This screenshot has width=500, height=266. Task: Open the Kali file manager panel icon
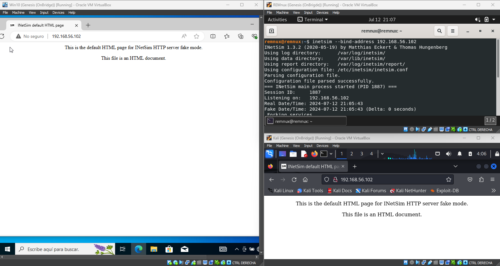(293, 154)
